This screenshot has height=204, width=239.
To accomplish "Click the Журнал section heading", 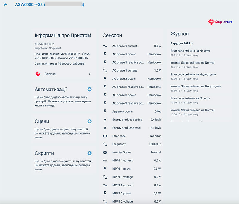I will (x=177, y=34).
